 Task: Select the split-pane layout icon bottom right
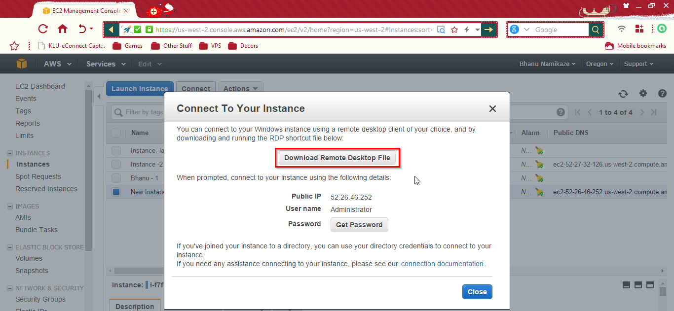point(638,284)
